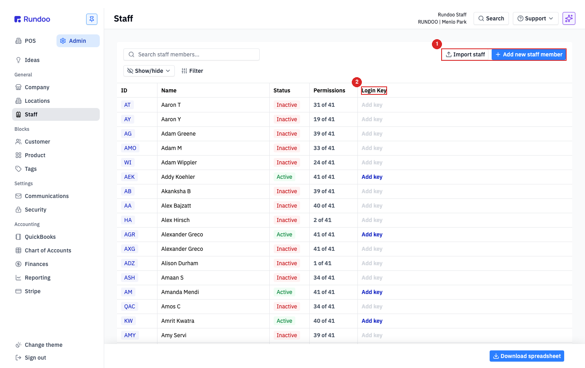Click RUNDOO | Menlo Park location text

442,22
